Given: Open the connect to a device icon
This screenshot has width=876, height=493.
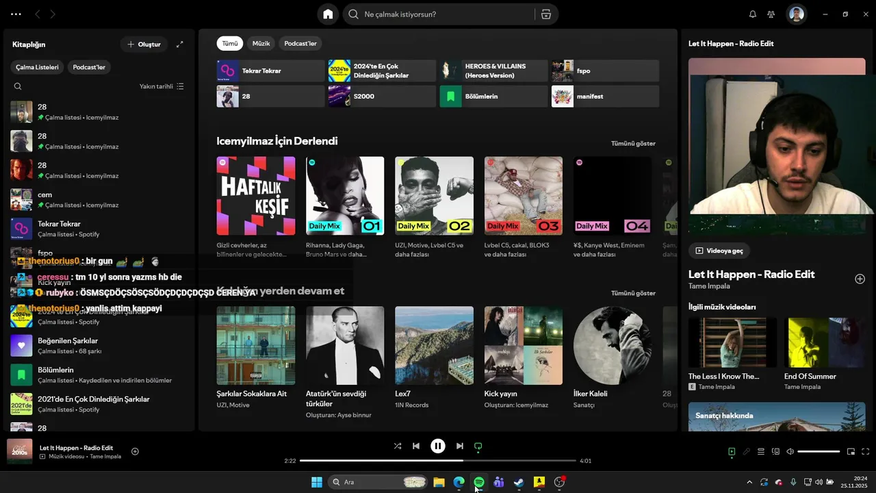Looking at the screenshot, I should [x=775, y=451].
